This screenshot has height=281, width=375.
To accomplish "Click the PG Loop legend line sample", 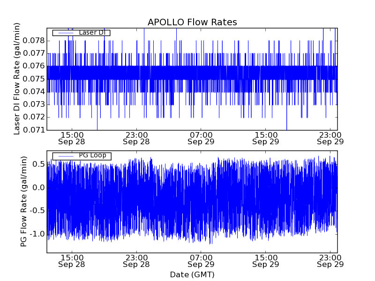I will [x=66, y=156].
